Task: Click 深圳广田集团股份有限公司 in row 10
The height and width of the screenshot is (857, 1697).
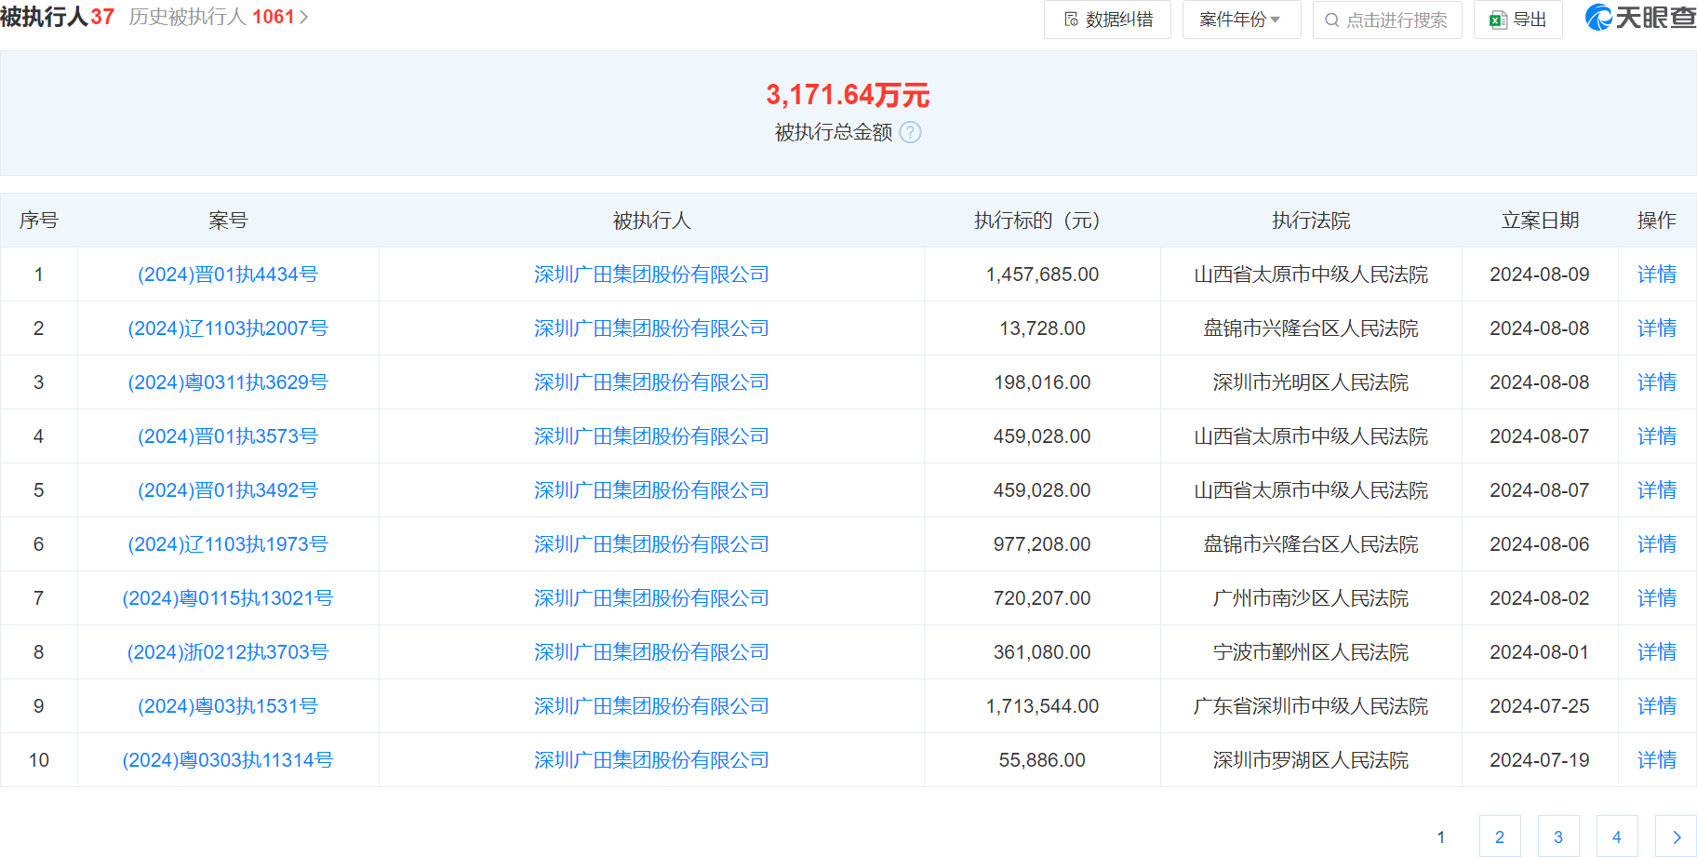Action: [651, 760]
